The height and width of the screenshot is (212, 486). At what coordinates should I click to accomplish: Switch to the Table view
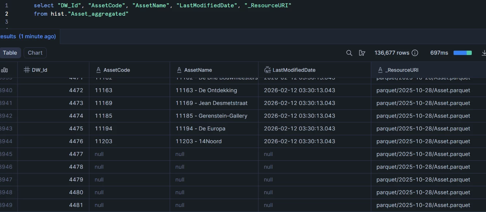10,53
